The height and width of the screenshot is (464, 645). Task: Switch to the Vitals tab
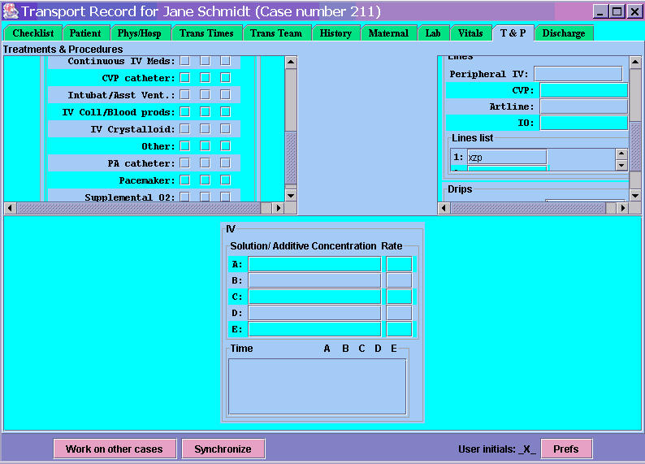click(x=470, y=33)
